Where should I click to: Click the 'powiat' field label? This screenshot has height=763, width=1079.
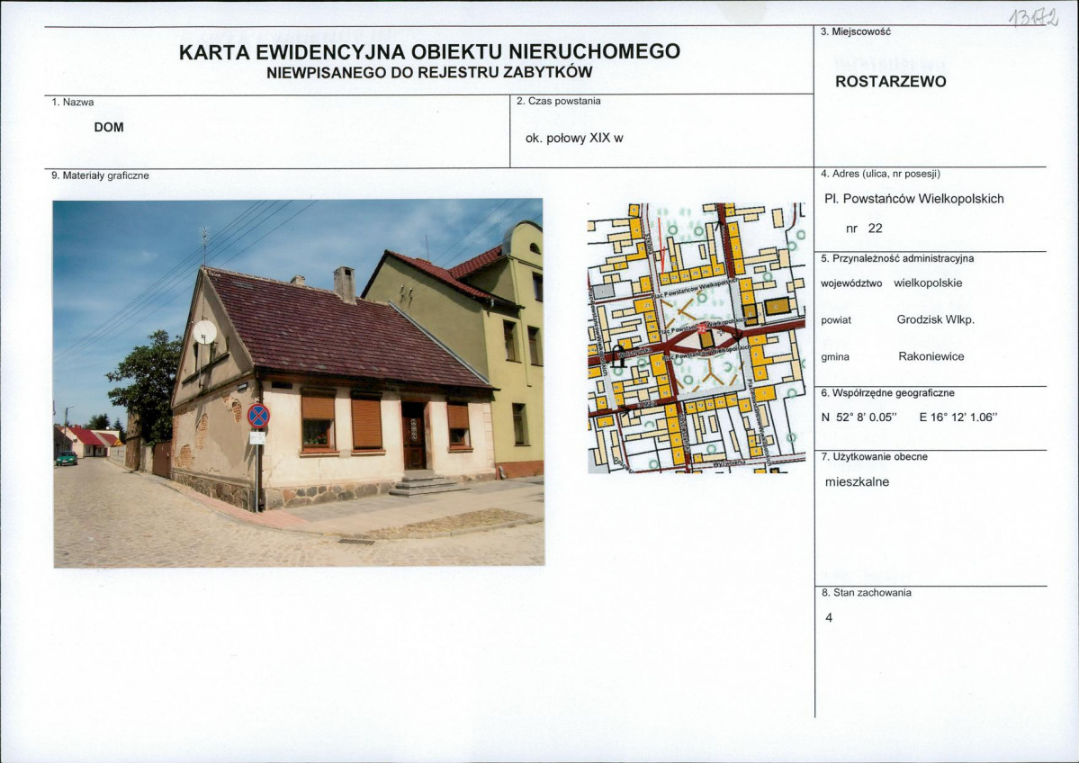[836, 320]
